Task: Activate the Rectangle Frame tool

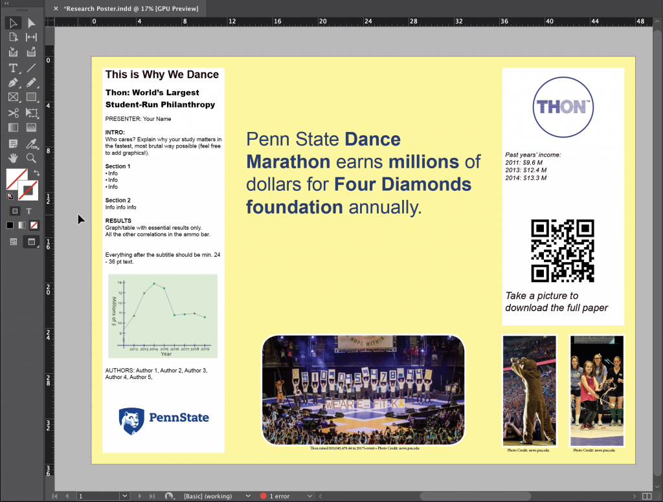Action: [13, 97]
